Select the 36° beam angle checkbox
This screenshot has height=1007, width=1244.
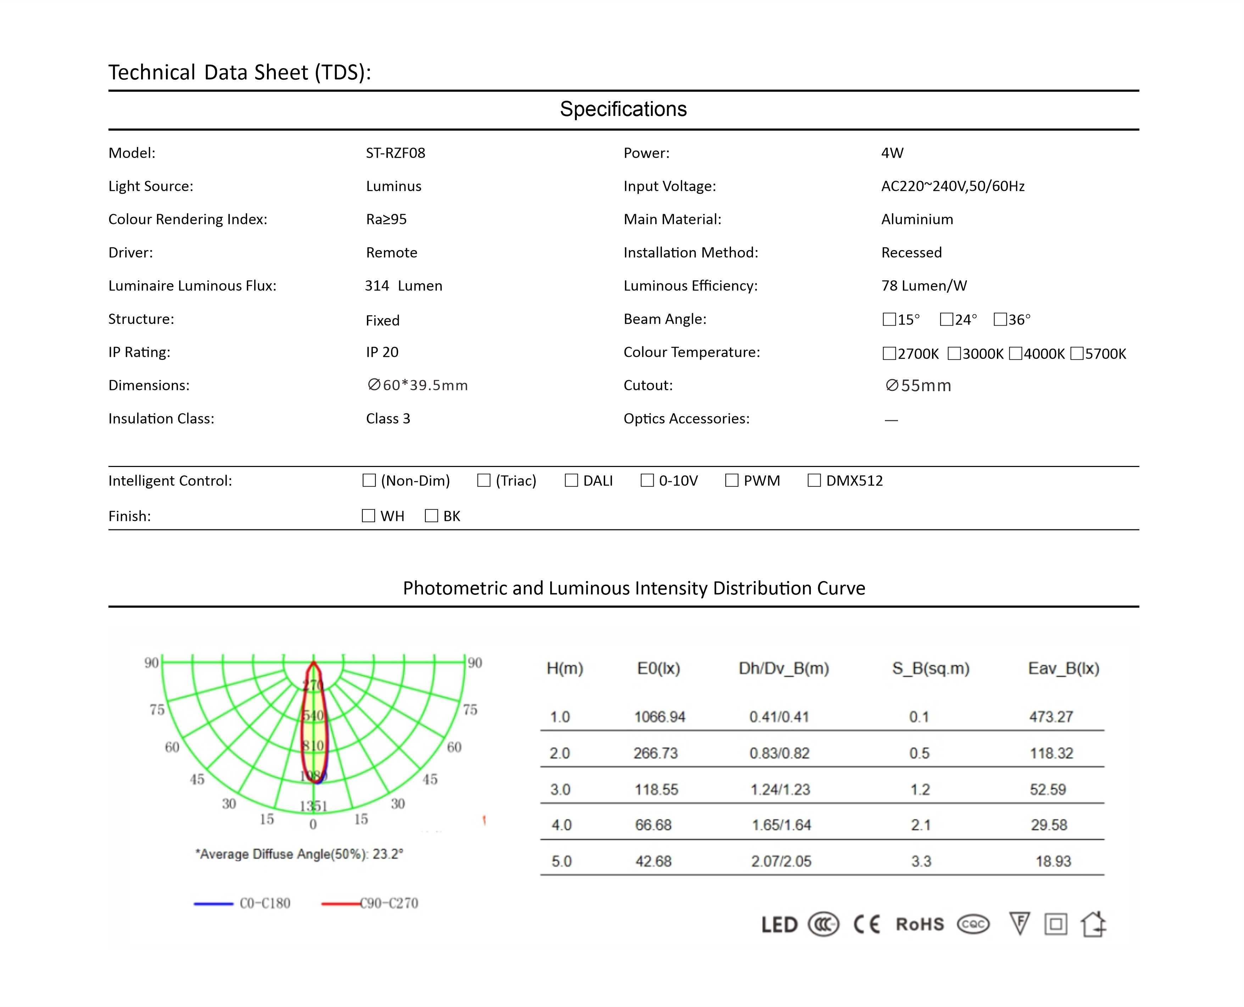click(x=1000, y=320)
